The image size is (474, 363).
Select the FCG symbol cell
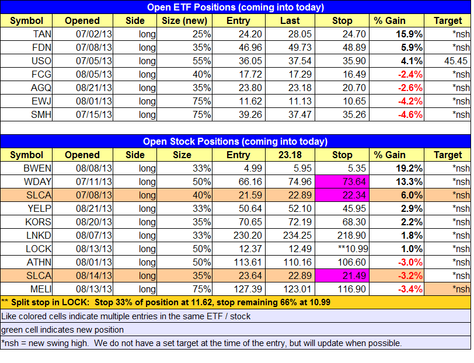pyautogui.click(x=26, y=74)
